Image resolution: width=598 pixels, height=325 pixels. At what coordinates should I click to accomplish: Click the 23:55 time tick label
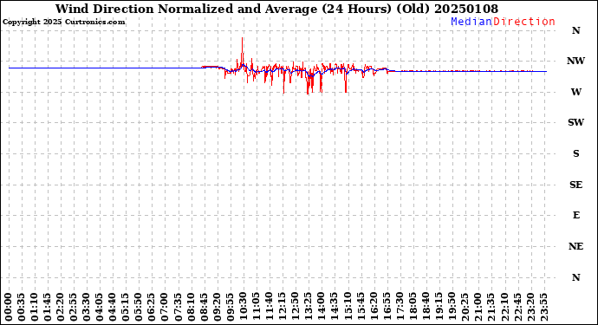543,307
